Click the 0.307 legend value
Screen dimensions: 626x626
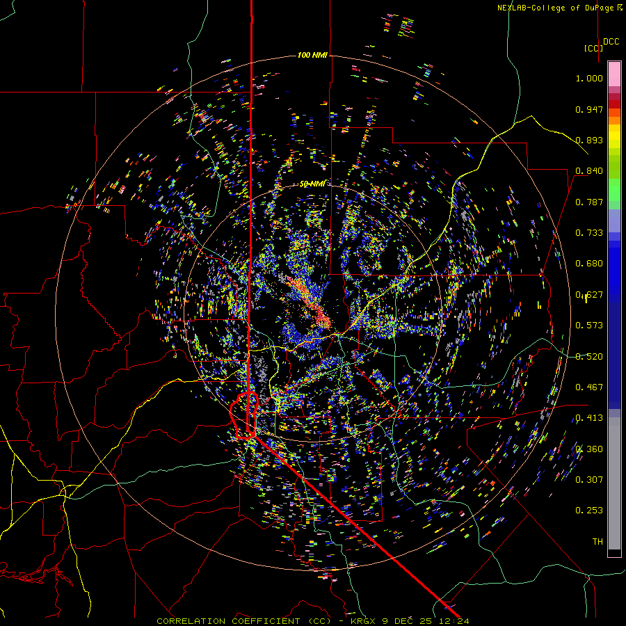click(x=589, y=479)
